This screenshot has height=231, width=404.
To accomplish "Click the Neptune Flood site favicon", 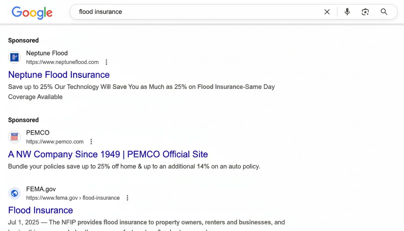I will (x=14, y=57).
